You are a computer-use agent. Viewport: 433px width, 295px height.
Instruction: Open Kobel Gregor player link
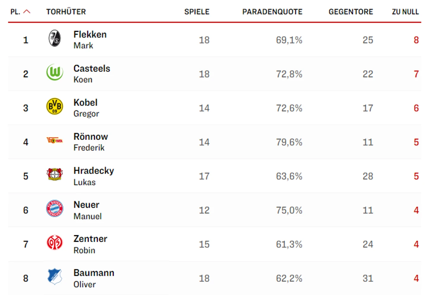[x=86, y=108]
